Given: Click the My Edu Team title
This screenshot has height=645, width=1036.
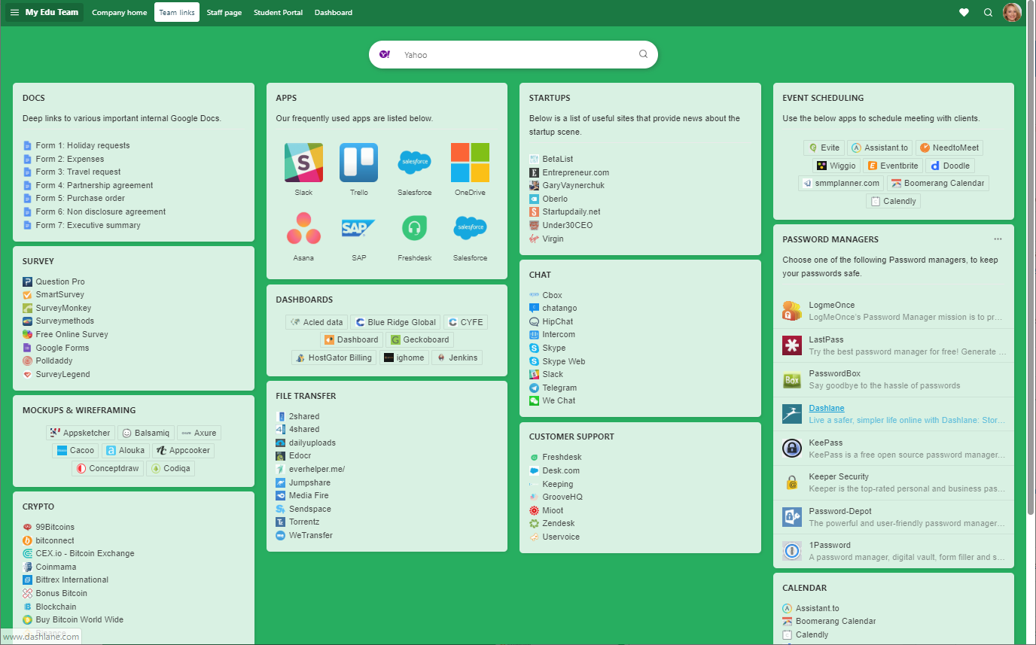Looking at the screenshot, I should click(x=52, y=12).
